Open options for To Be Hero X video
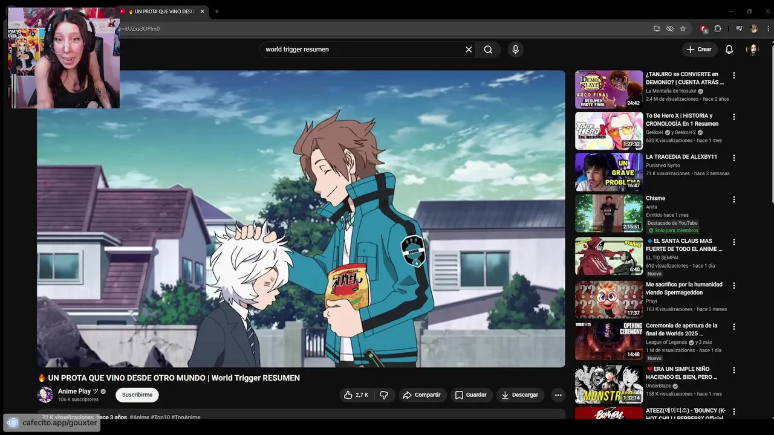The image size is (774, 435). click(734, 117)
